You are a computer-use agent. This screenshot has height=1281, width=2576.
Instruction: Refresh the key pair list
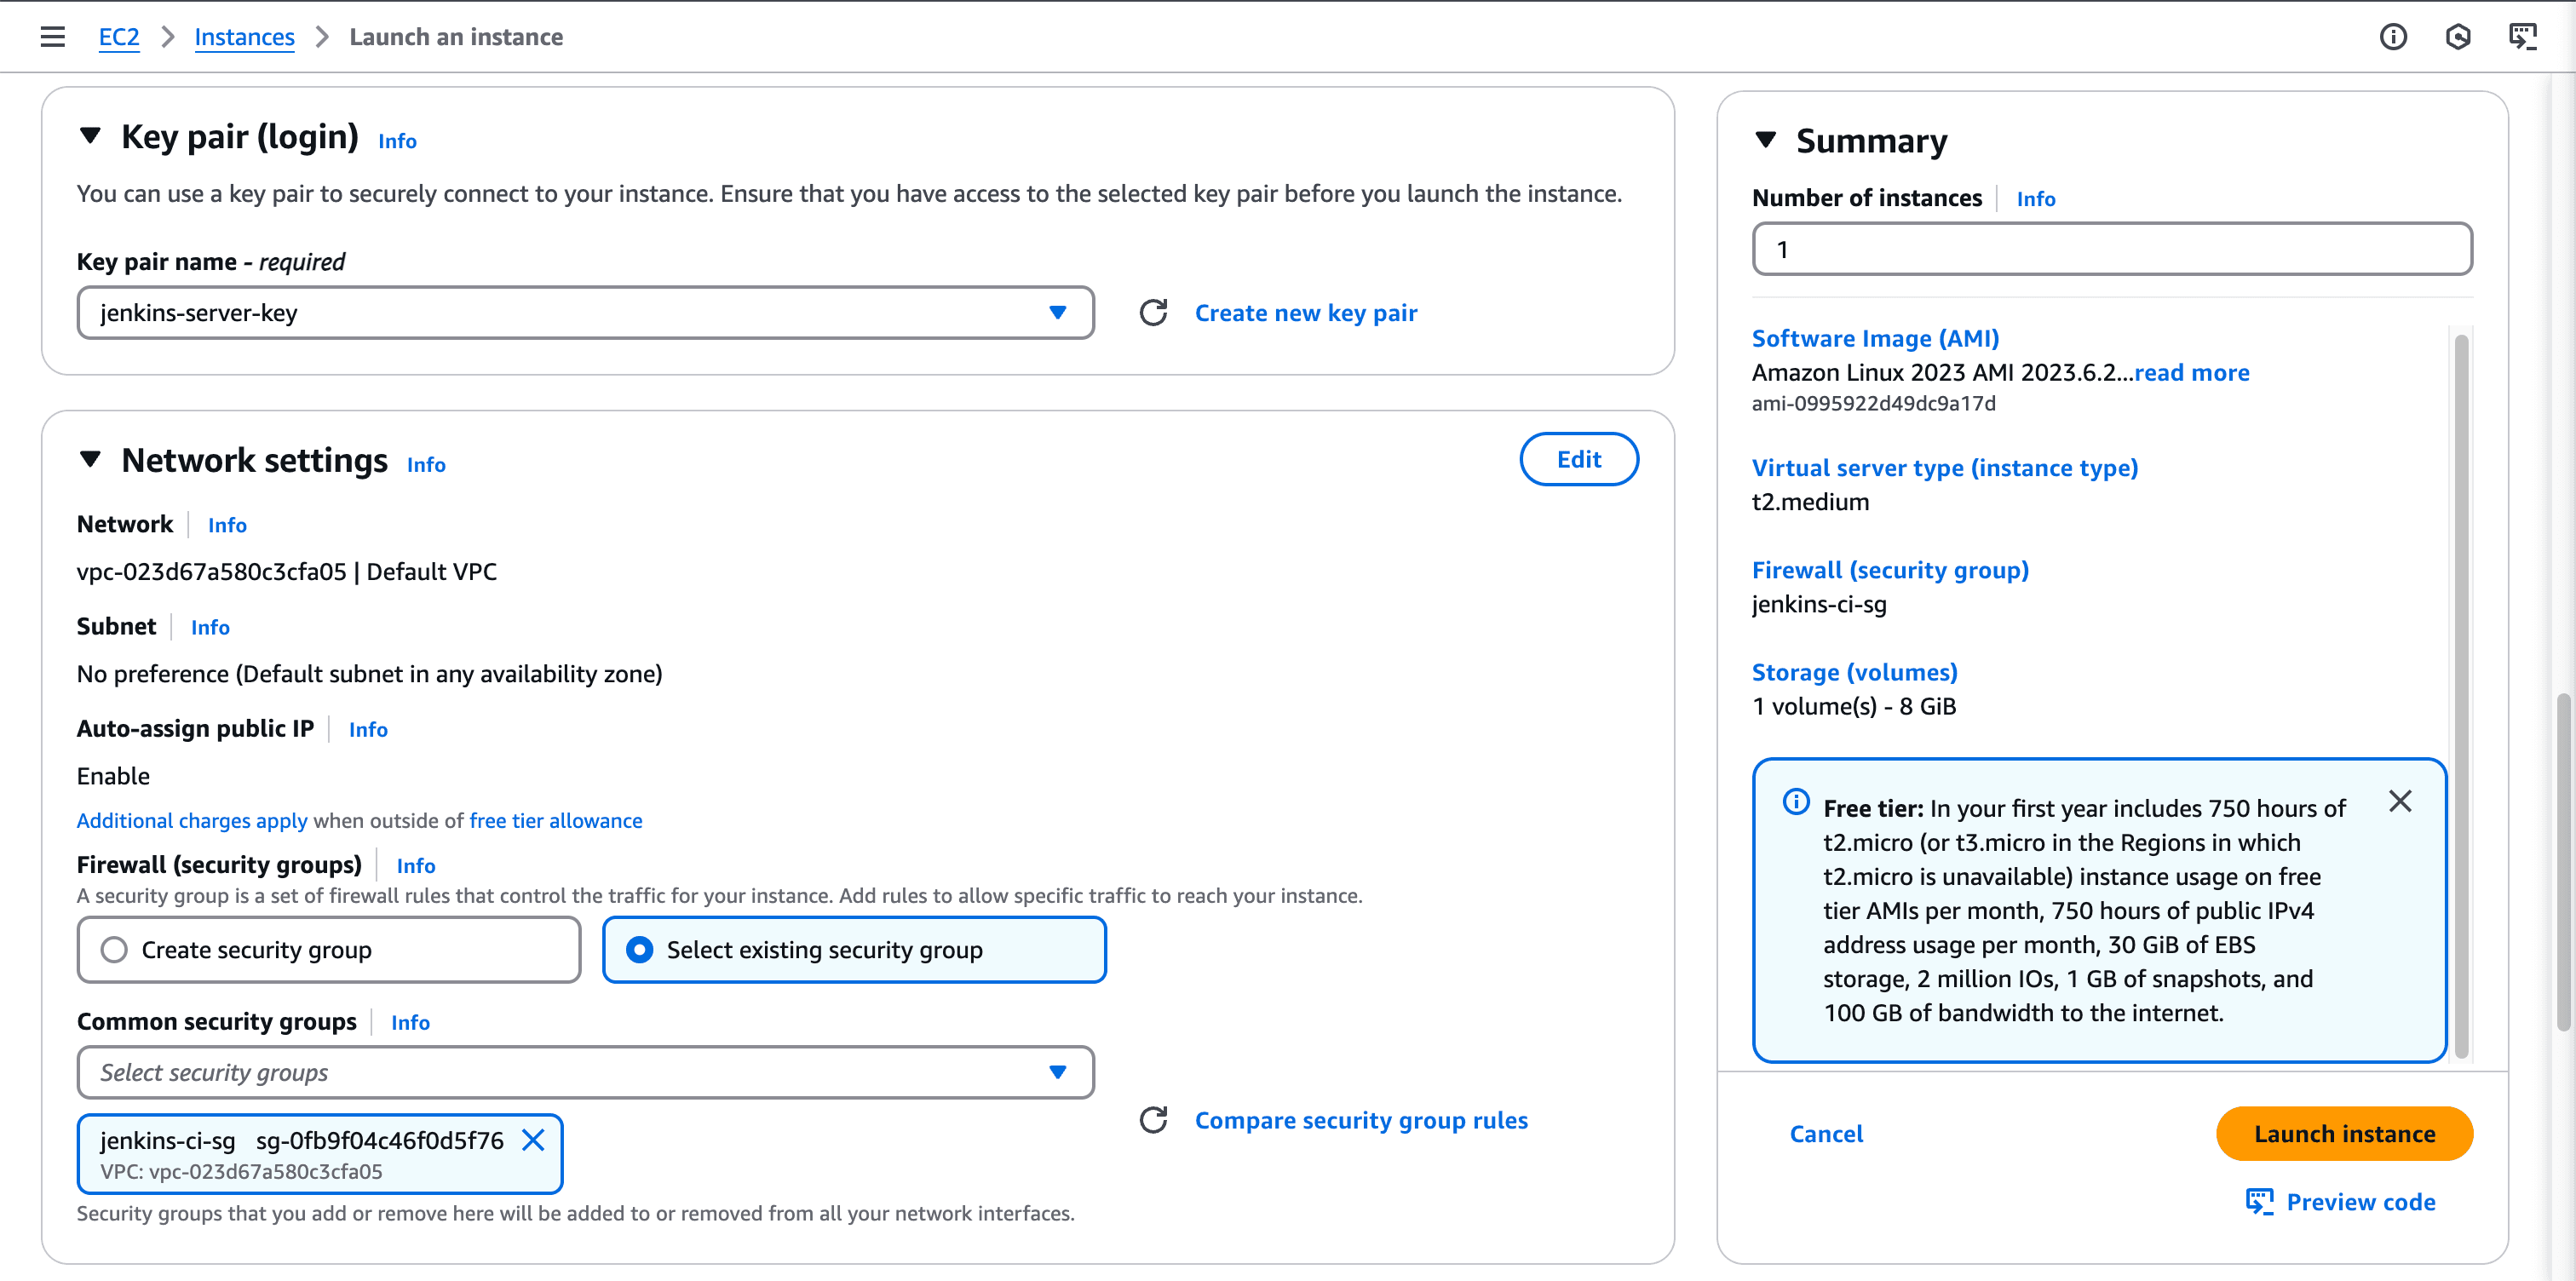coord(1153,313)
